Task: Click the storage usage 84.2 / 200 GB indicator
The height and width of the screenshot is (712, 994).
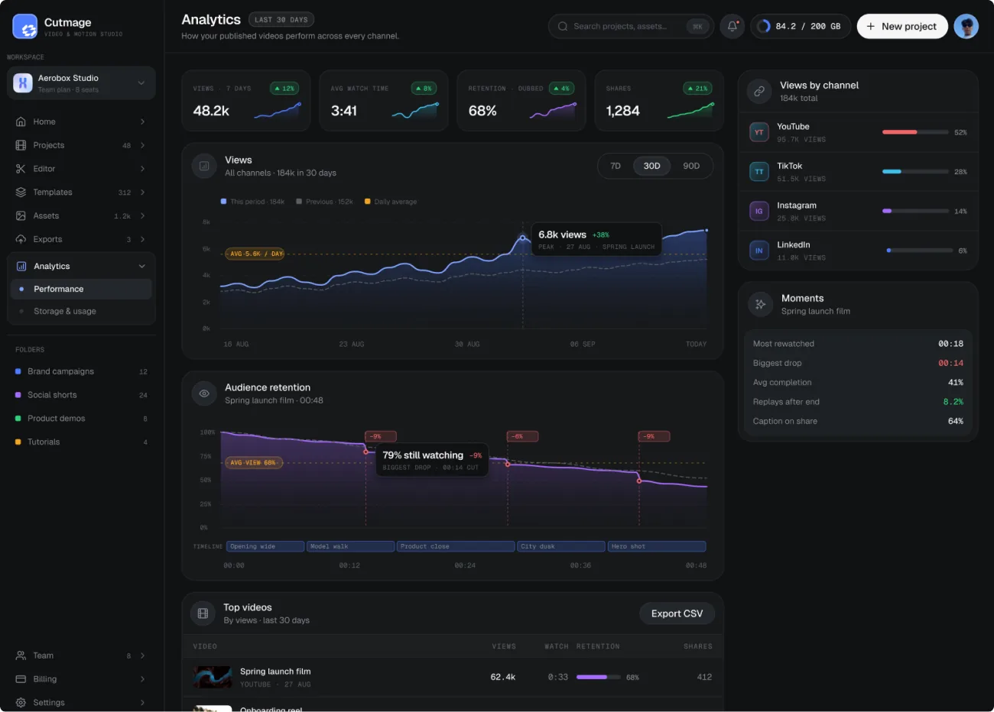Action: [x=800, y=27]
